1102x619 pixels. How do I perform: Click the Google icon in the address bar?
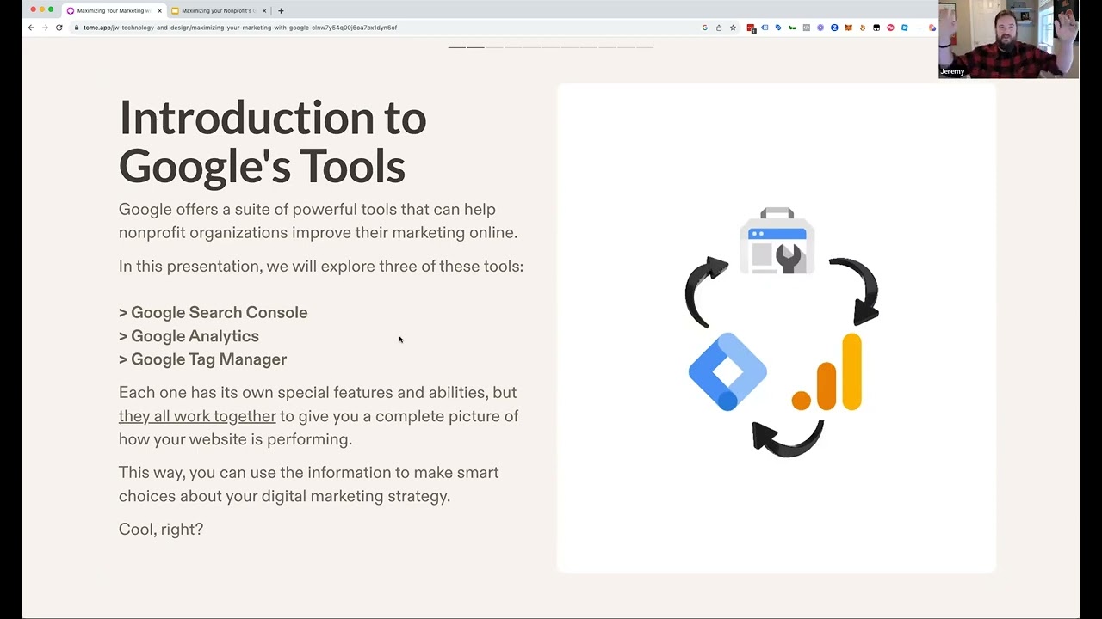[705, 28]
